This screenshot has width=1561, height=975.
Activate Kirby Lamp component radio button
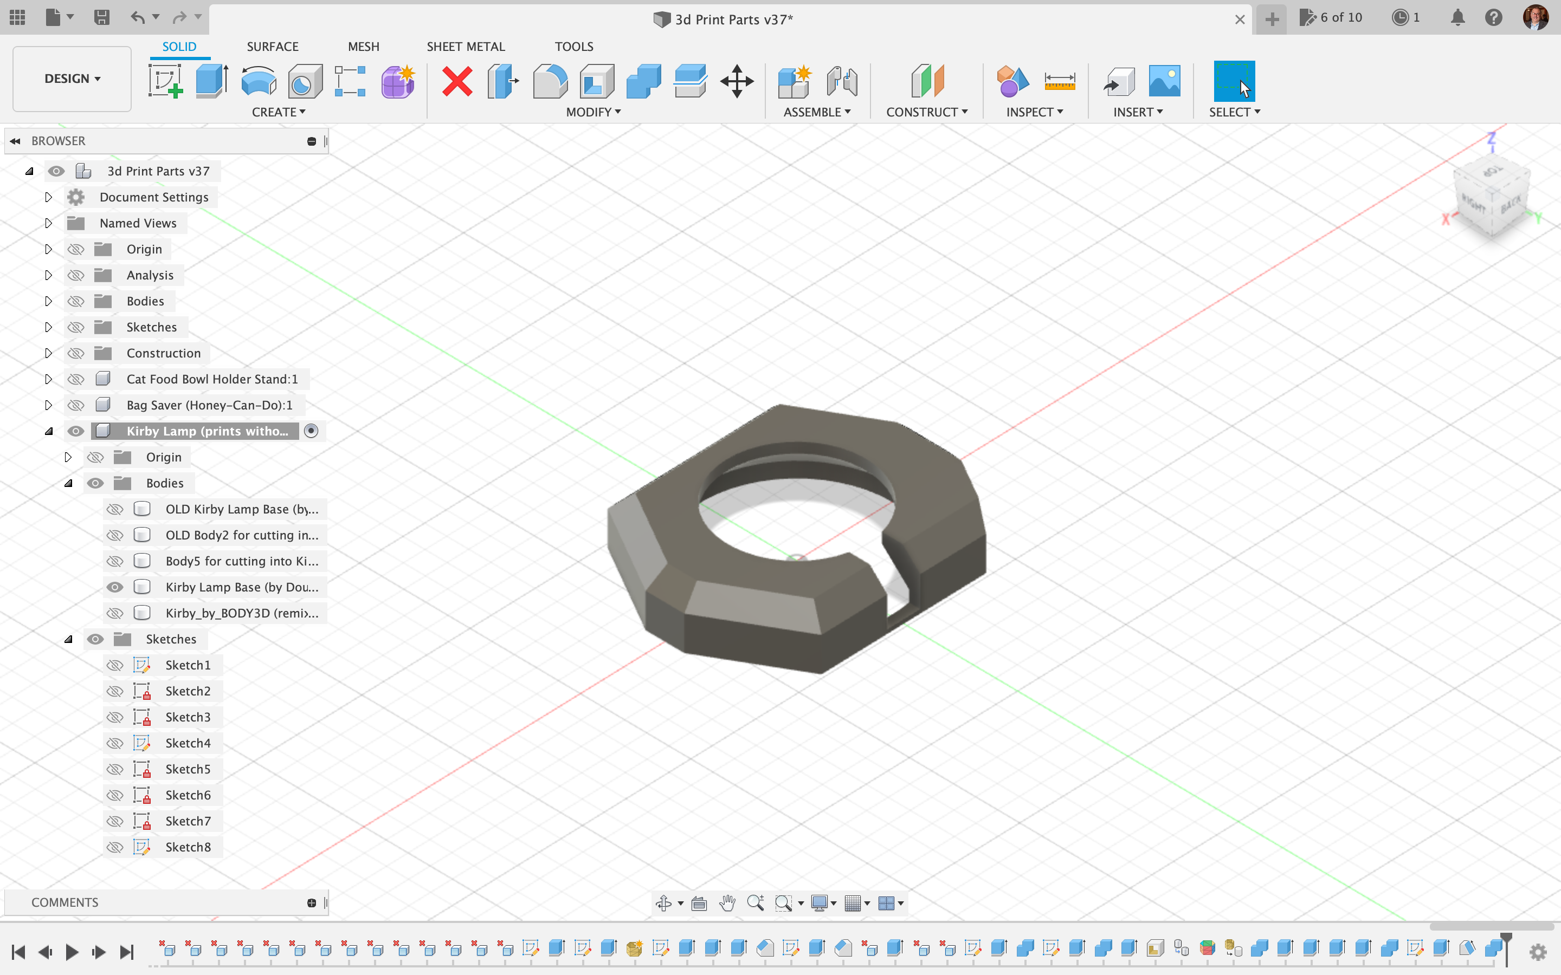311,431
